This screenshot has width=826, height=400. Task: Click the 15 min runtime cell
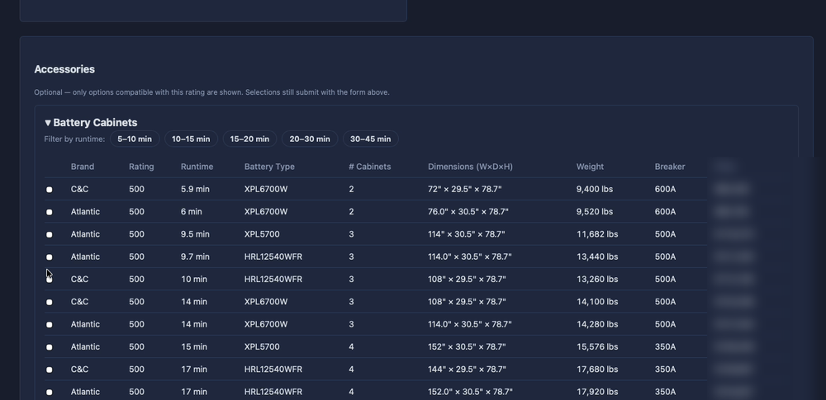click(x=194, y=347)
